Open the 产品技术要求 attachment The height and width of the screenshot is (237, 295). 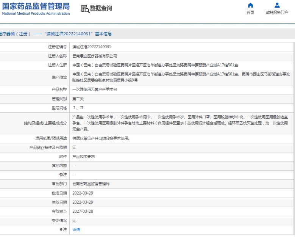(x=84, y=157)
